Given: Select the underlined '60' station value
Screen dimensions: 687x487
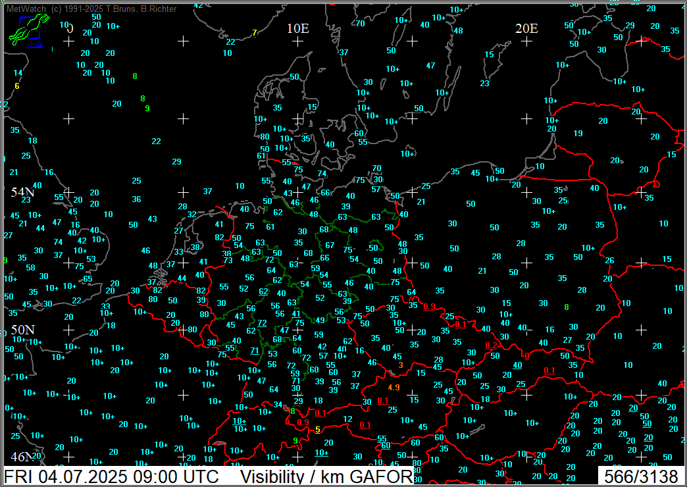Looking at the screenshot, I should click(386, 446).
